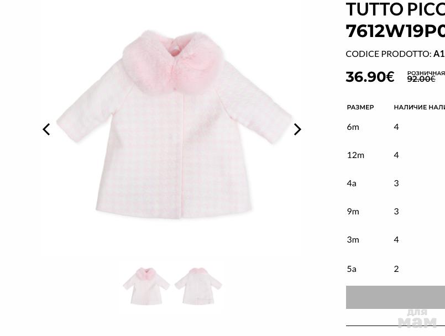
Task: Click the crossed-out 92.00€ retail price
Action: tap(421, 80)
